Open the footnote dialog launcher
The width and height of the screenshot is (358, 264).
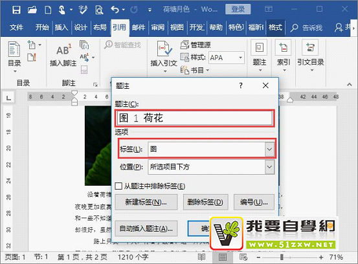click(x=95, y=85)
